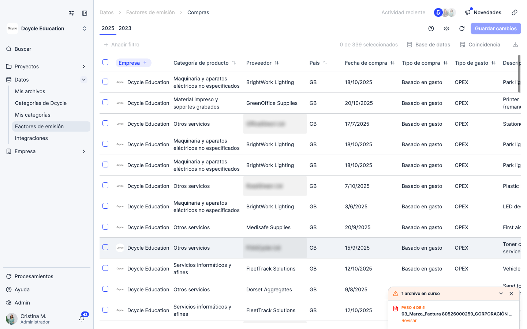The image size is (527, 329).
Task: Select Factores de emisión in sidebar
Action: pos(51,126)
